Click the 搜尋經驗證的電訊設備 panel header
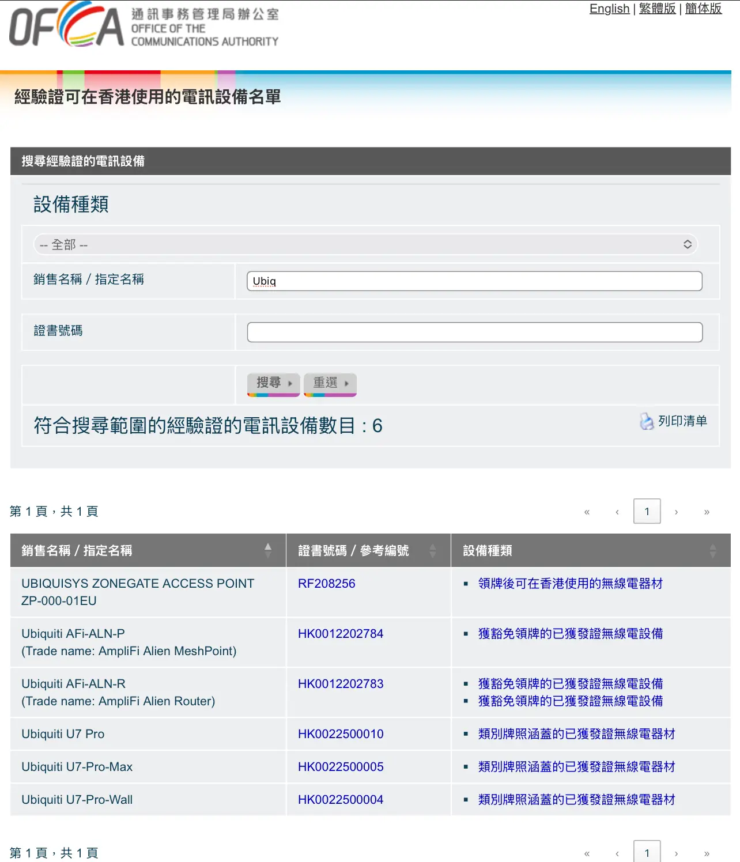Viewport: 740px width, 862px height. pyautogui.click(x=371, y=161)
